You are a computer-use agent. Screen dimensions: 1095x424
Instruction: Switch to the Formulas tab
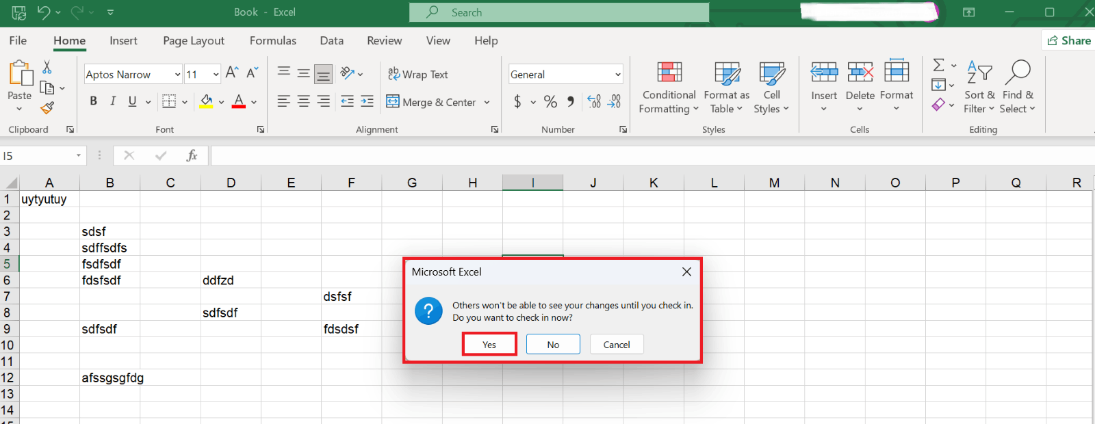[x=273, y=40]
